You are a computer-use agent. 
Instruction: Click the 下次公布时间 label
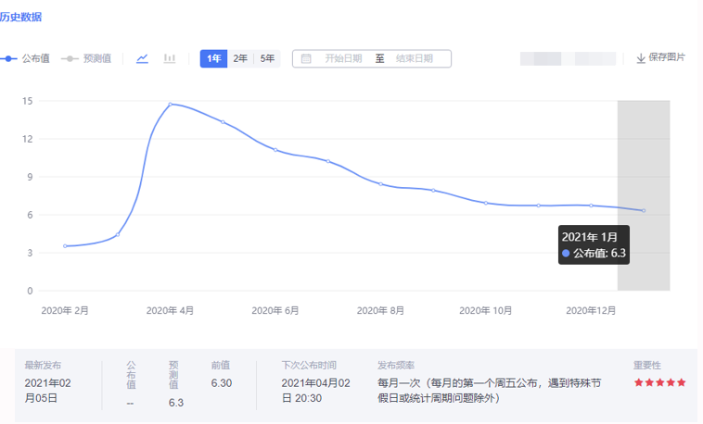[309, 366]
